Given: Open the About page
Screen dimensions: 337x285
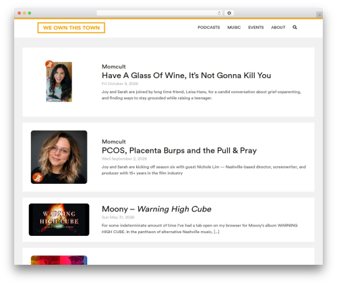Looking at the screenshot, I should coord(278,28).
